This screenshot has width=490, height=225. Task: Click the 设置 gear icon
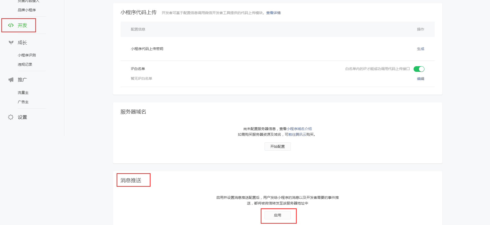pyautogui.click(x=11, y=117)
